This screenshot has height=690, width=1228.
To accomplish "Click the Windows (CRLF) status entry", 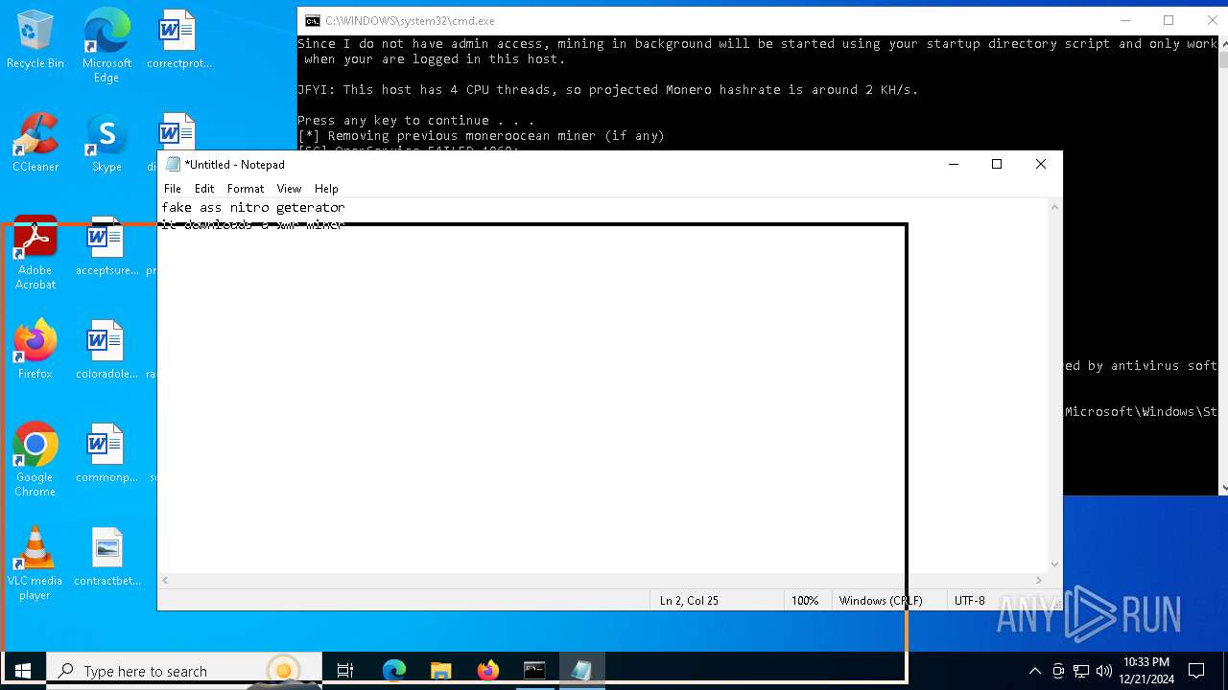I will (881, 601).
